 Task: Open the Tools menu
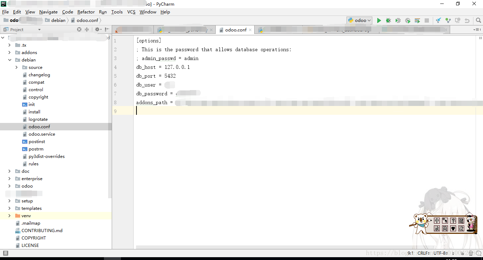[117, 12]
